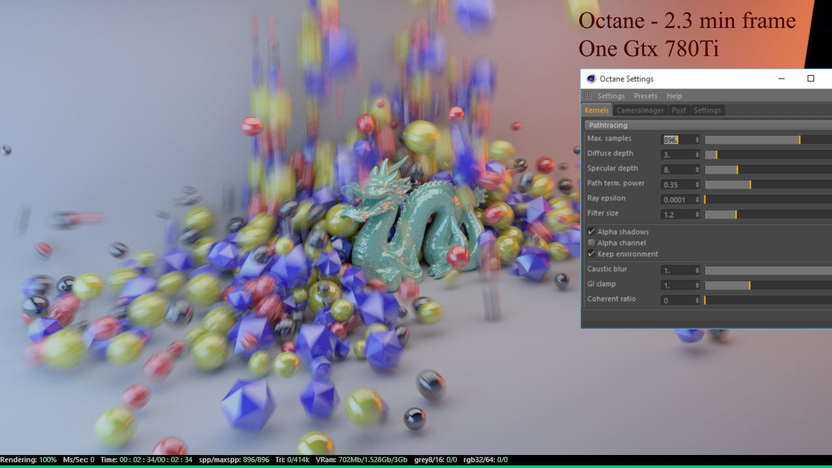832x468 pixels.
Task: Click the "Filter size" label
Action: tap(603, 213)
